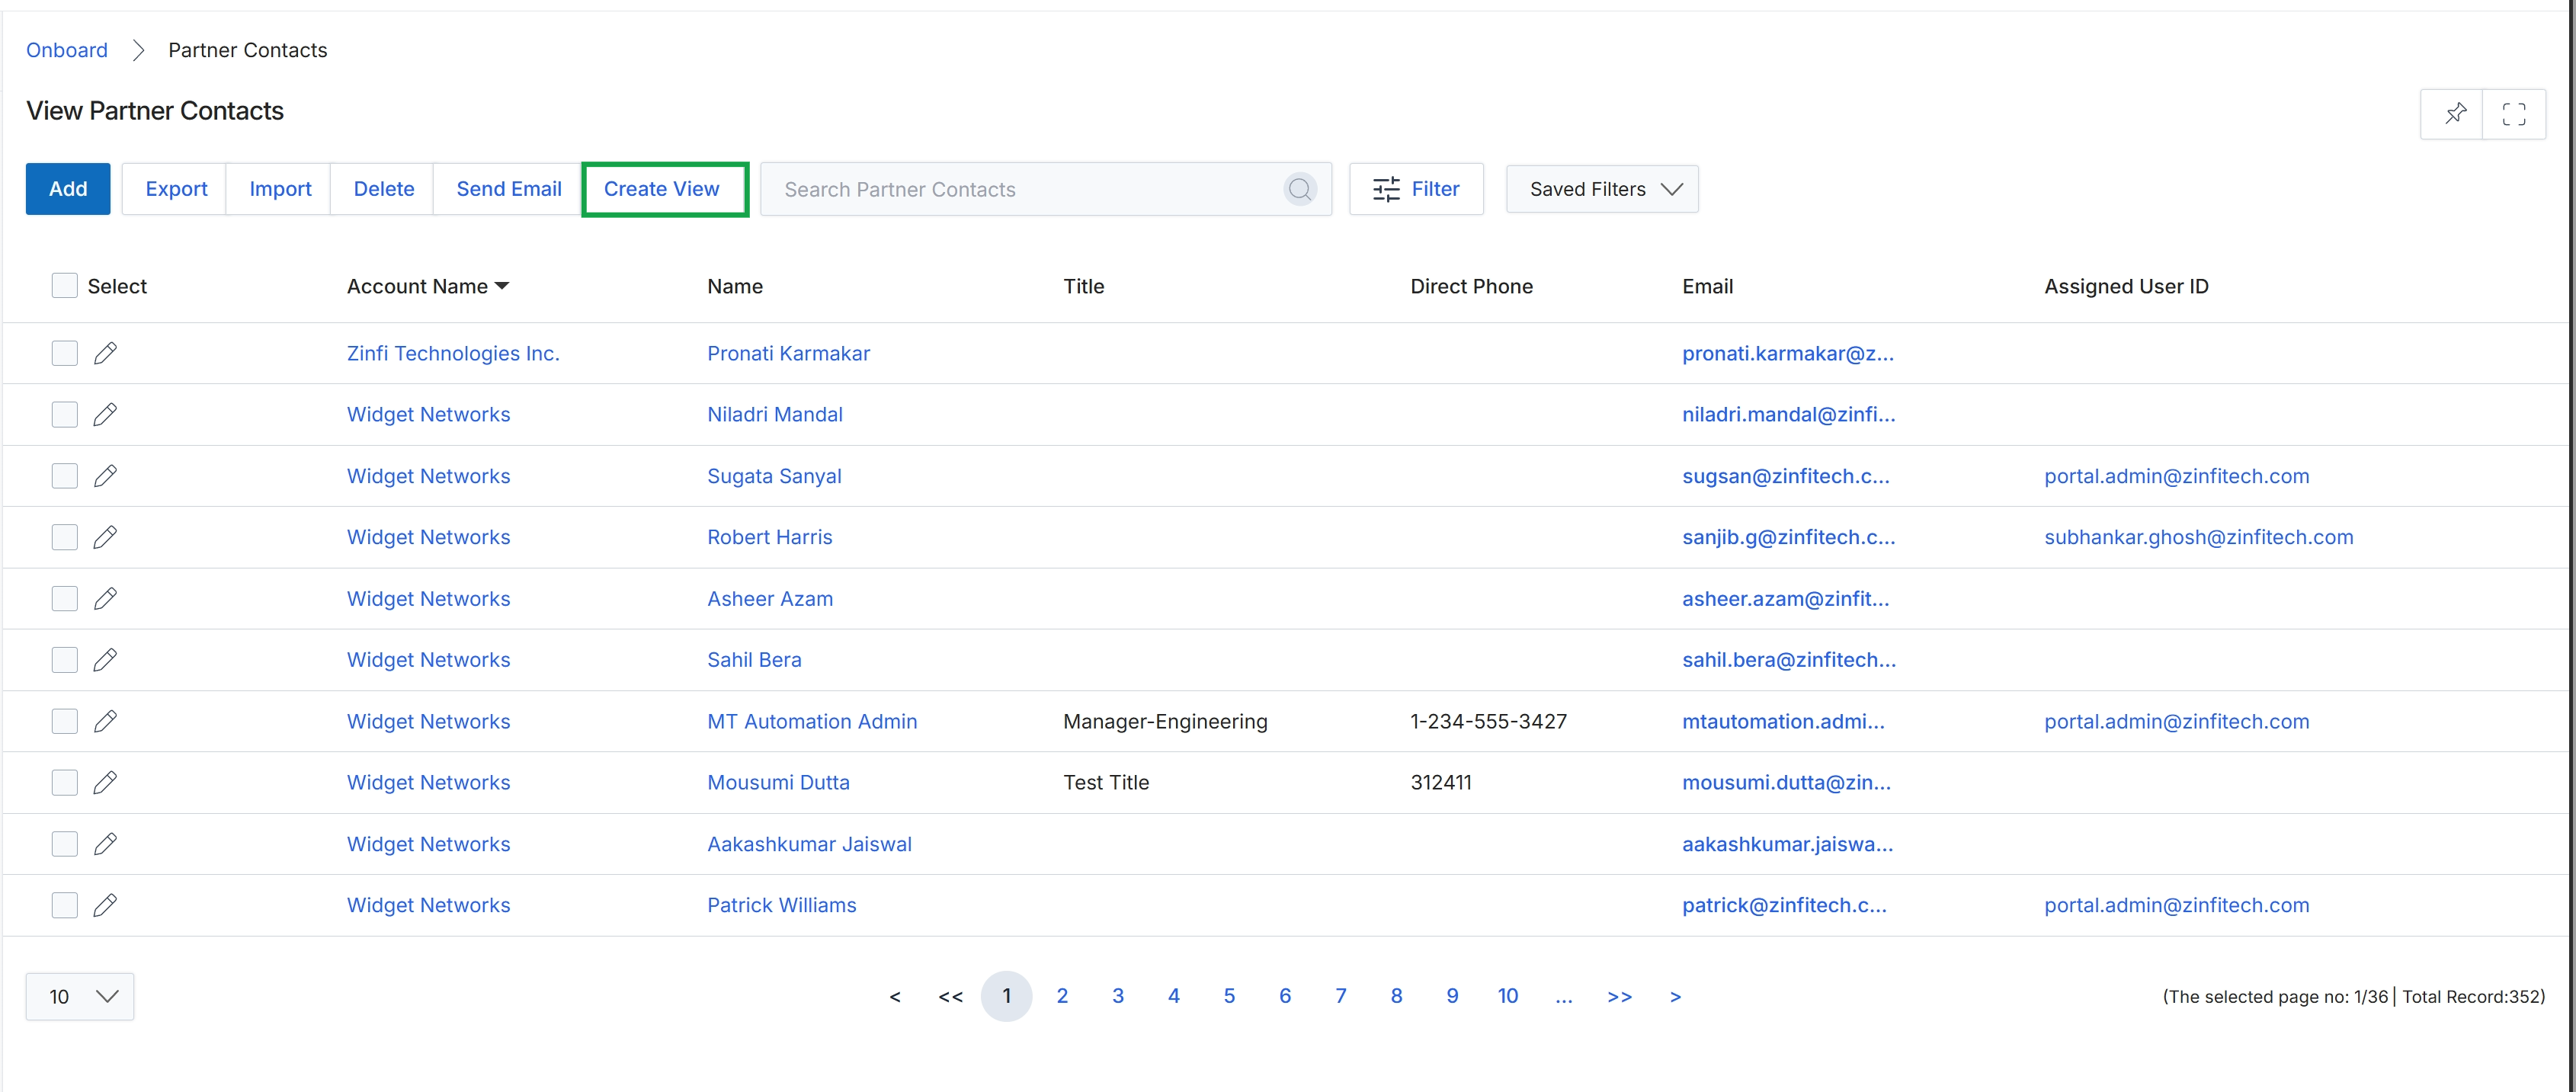
Task: Check the Pronati Karmakar row checkbox
Action: point(65,353)
